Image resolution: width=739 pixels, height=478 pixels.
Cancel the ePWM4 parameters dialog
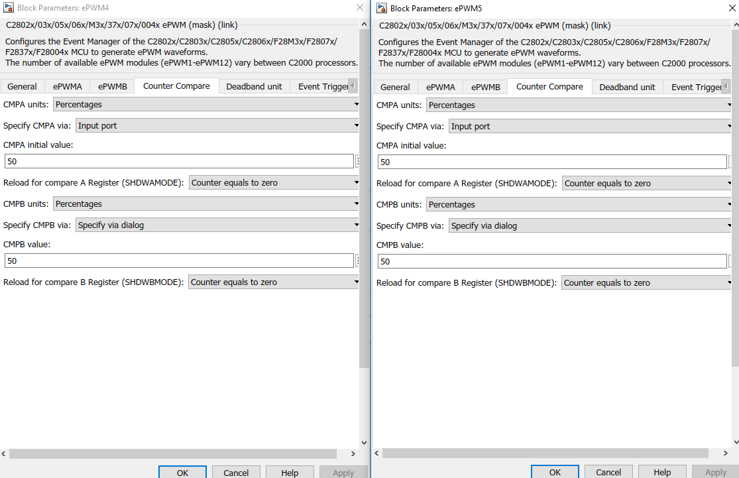[x=236, y=472]
